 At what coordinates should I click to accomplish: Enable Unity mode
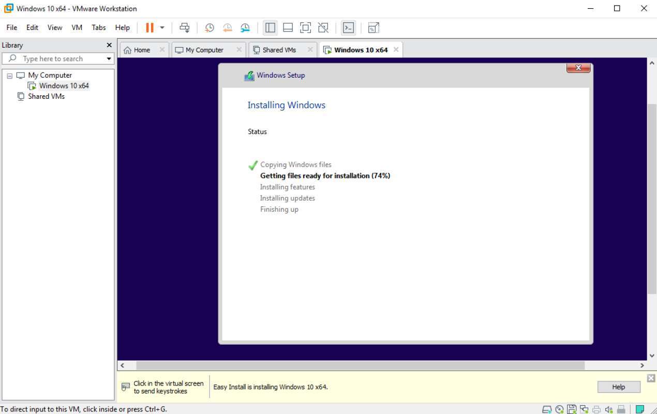(x=323, y=27)
